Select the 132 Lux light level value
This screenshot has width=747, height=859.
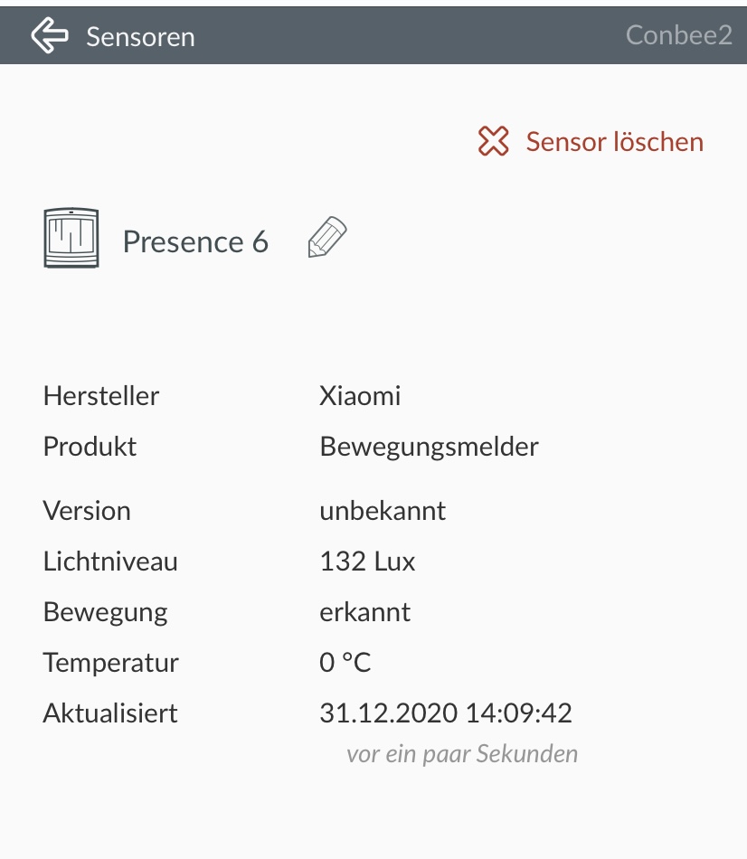click(367, 562)
